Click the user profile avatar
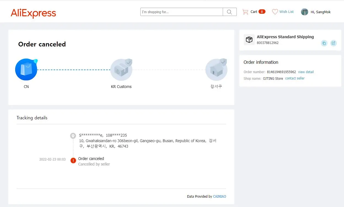The image size is (344, 207). click(305, 12)
